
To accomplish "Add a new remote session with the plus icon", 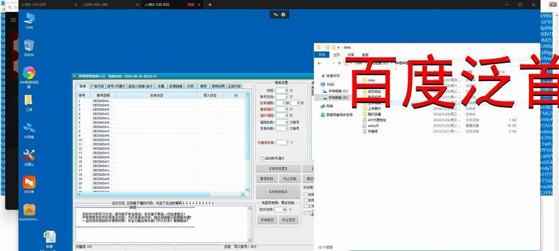I will (x=209, y=4).
